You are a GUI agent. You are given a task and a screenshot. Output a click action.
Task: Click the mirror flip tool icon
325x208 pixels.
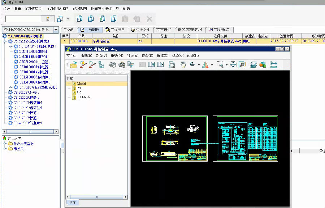pos(205,65)
